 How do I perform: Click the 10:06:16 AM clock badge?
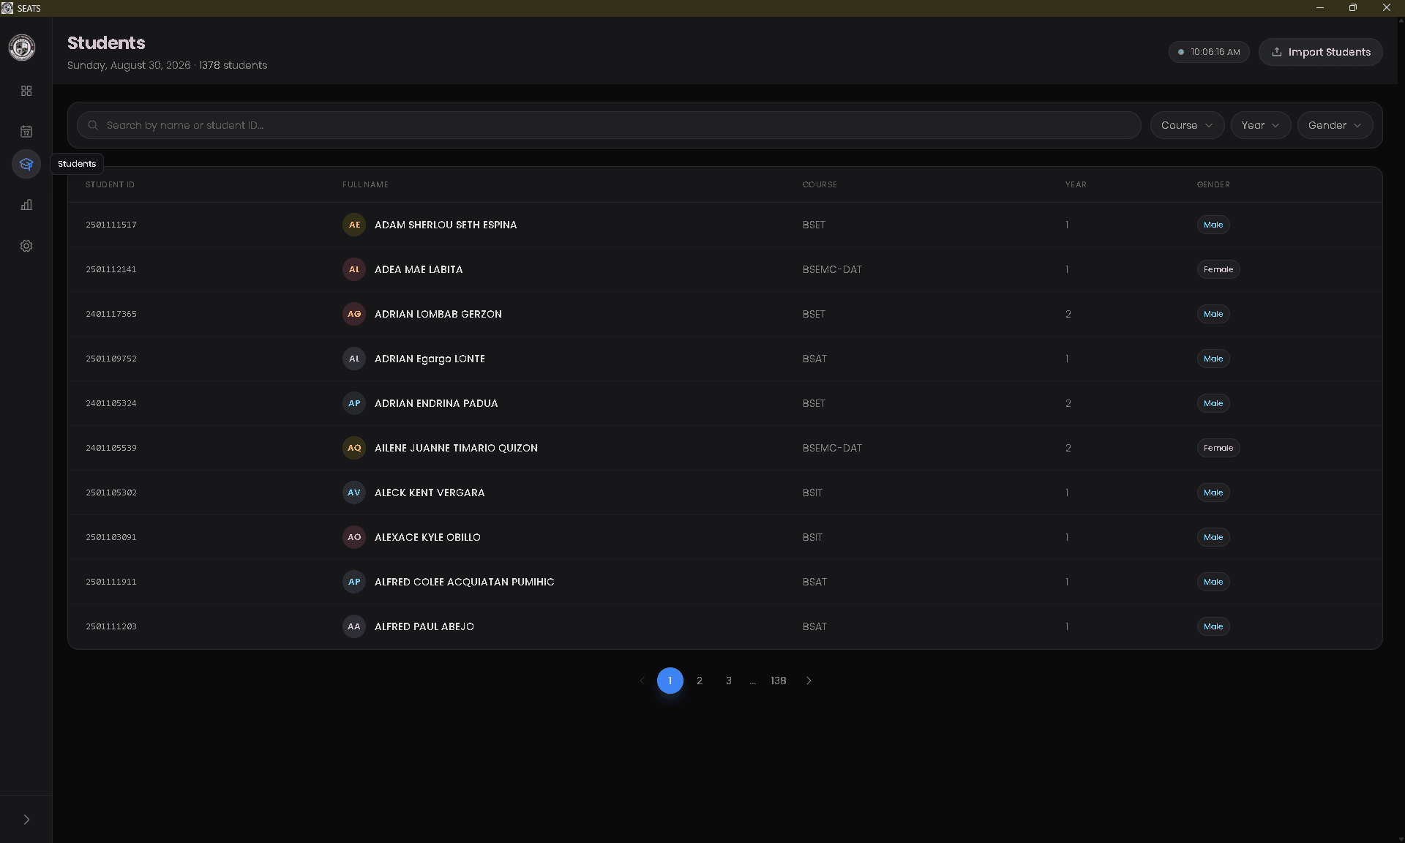tap(1209, 52)
